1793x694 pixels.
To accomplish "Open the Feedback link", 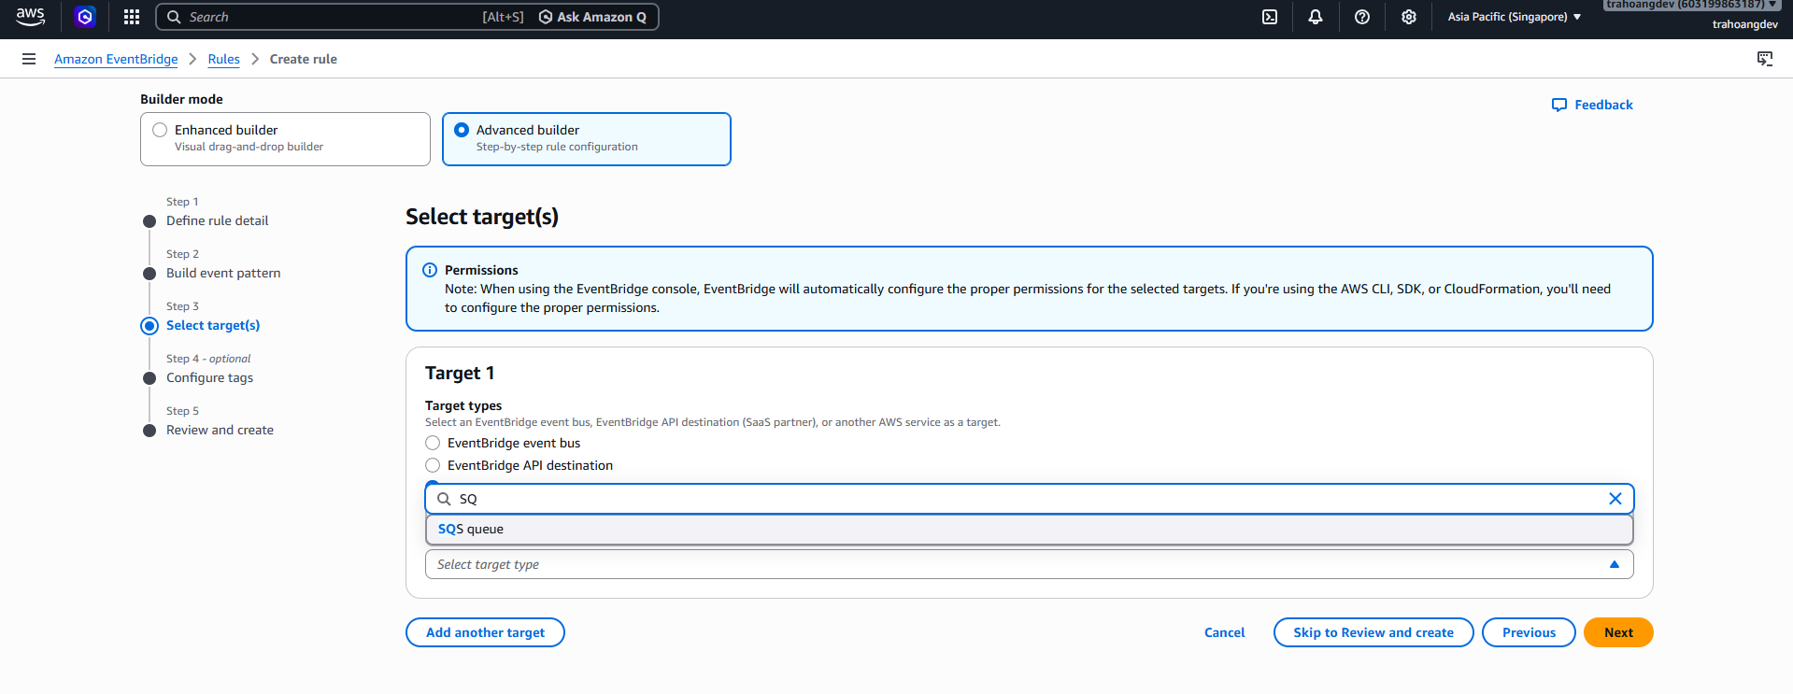I will [x=1592, y=105].
